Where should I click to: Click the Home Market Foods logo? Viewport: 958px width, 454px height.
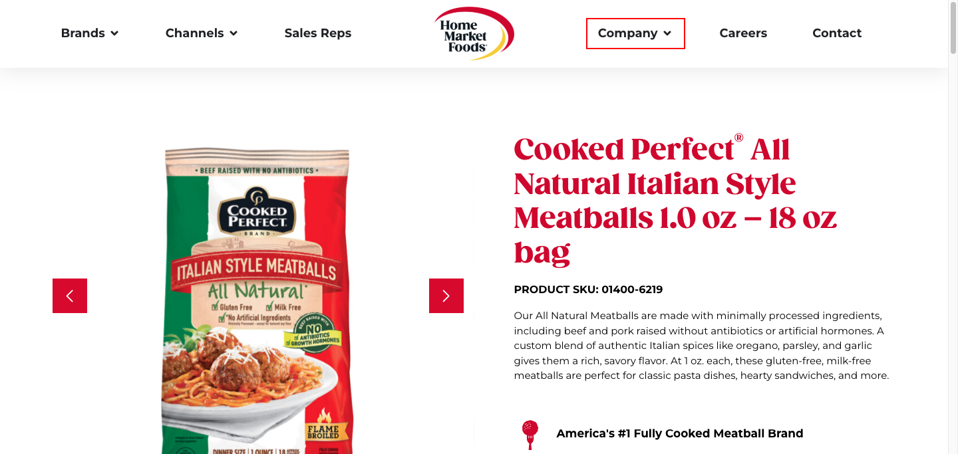coord(474,33)
